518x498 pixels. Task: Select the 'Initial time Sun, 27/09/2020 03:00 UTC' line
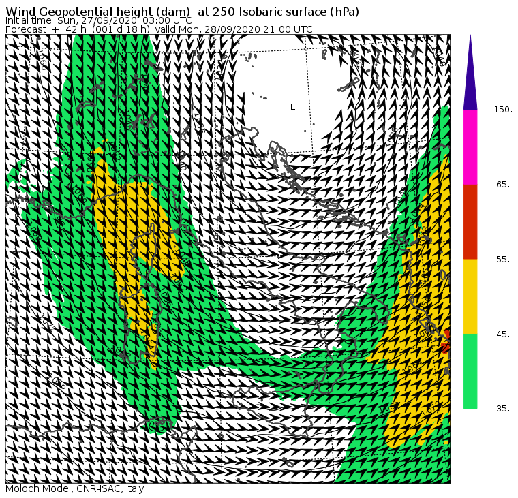coord(98,20)
